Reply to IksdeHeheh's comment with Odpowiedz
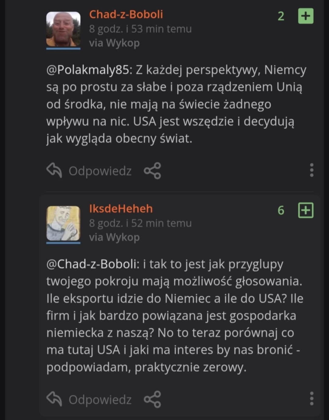Screen dimensions: 329x420 [x=89, y=400]
